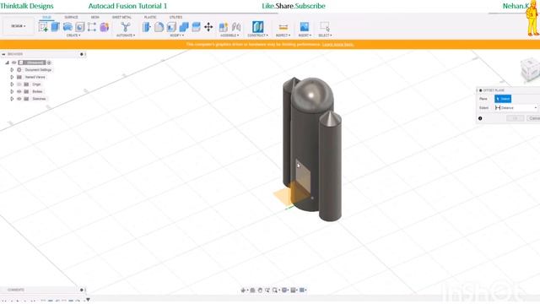Click the info icon in Offset Plane dialog
The height and width of the screenshot is (304, 540).
(480, 118)
